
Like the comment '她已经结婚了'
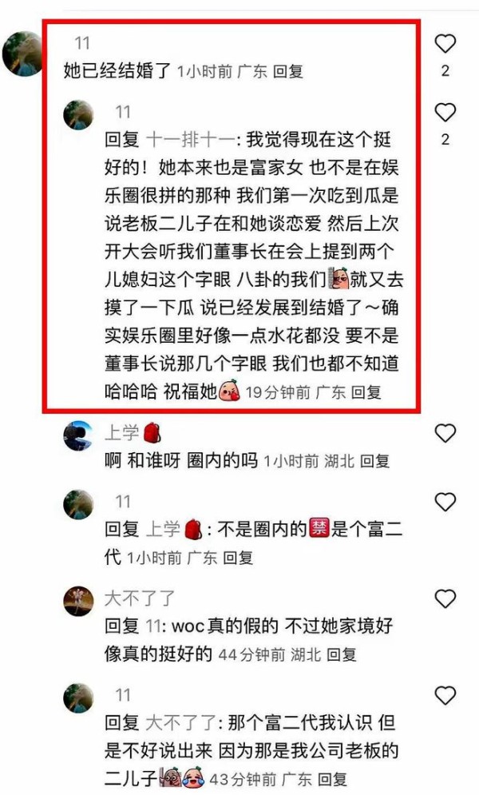tap(445, 44)
